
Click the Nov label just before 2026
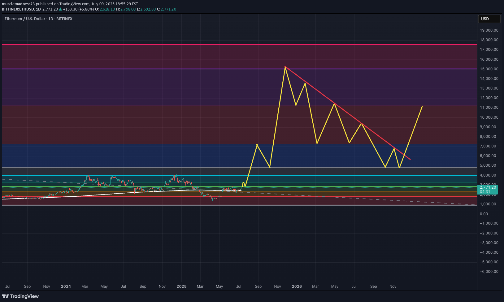(278, 287)
